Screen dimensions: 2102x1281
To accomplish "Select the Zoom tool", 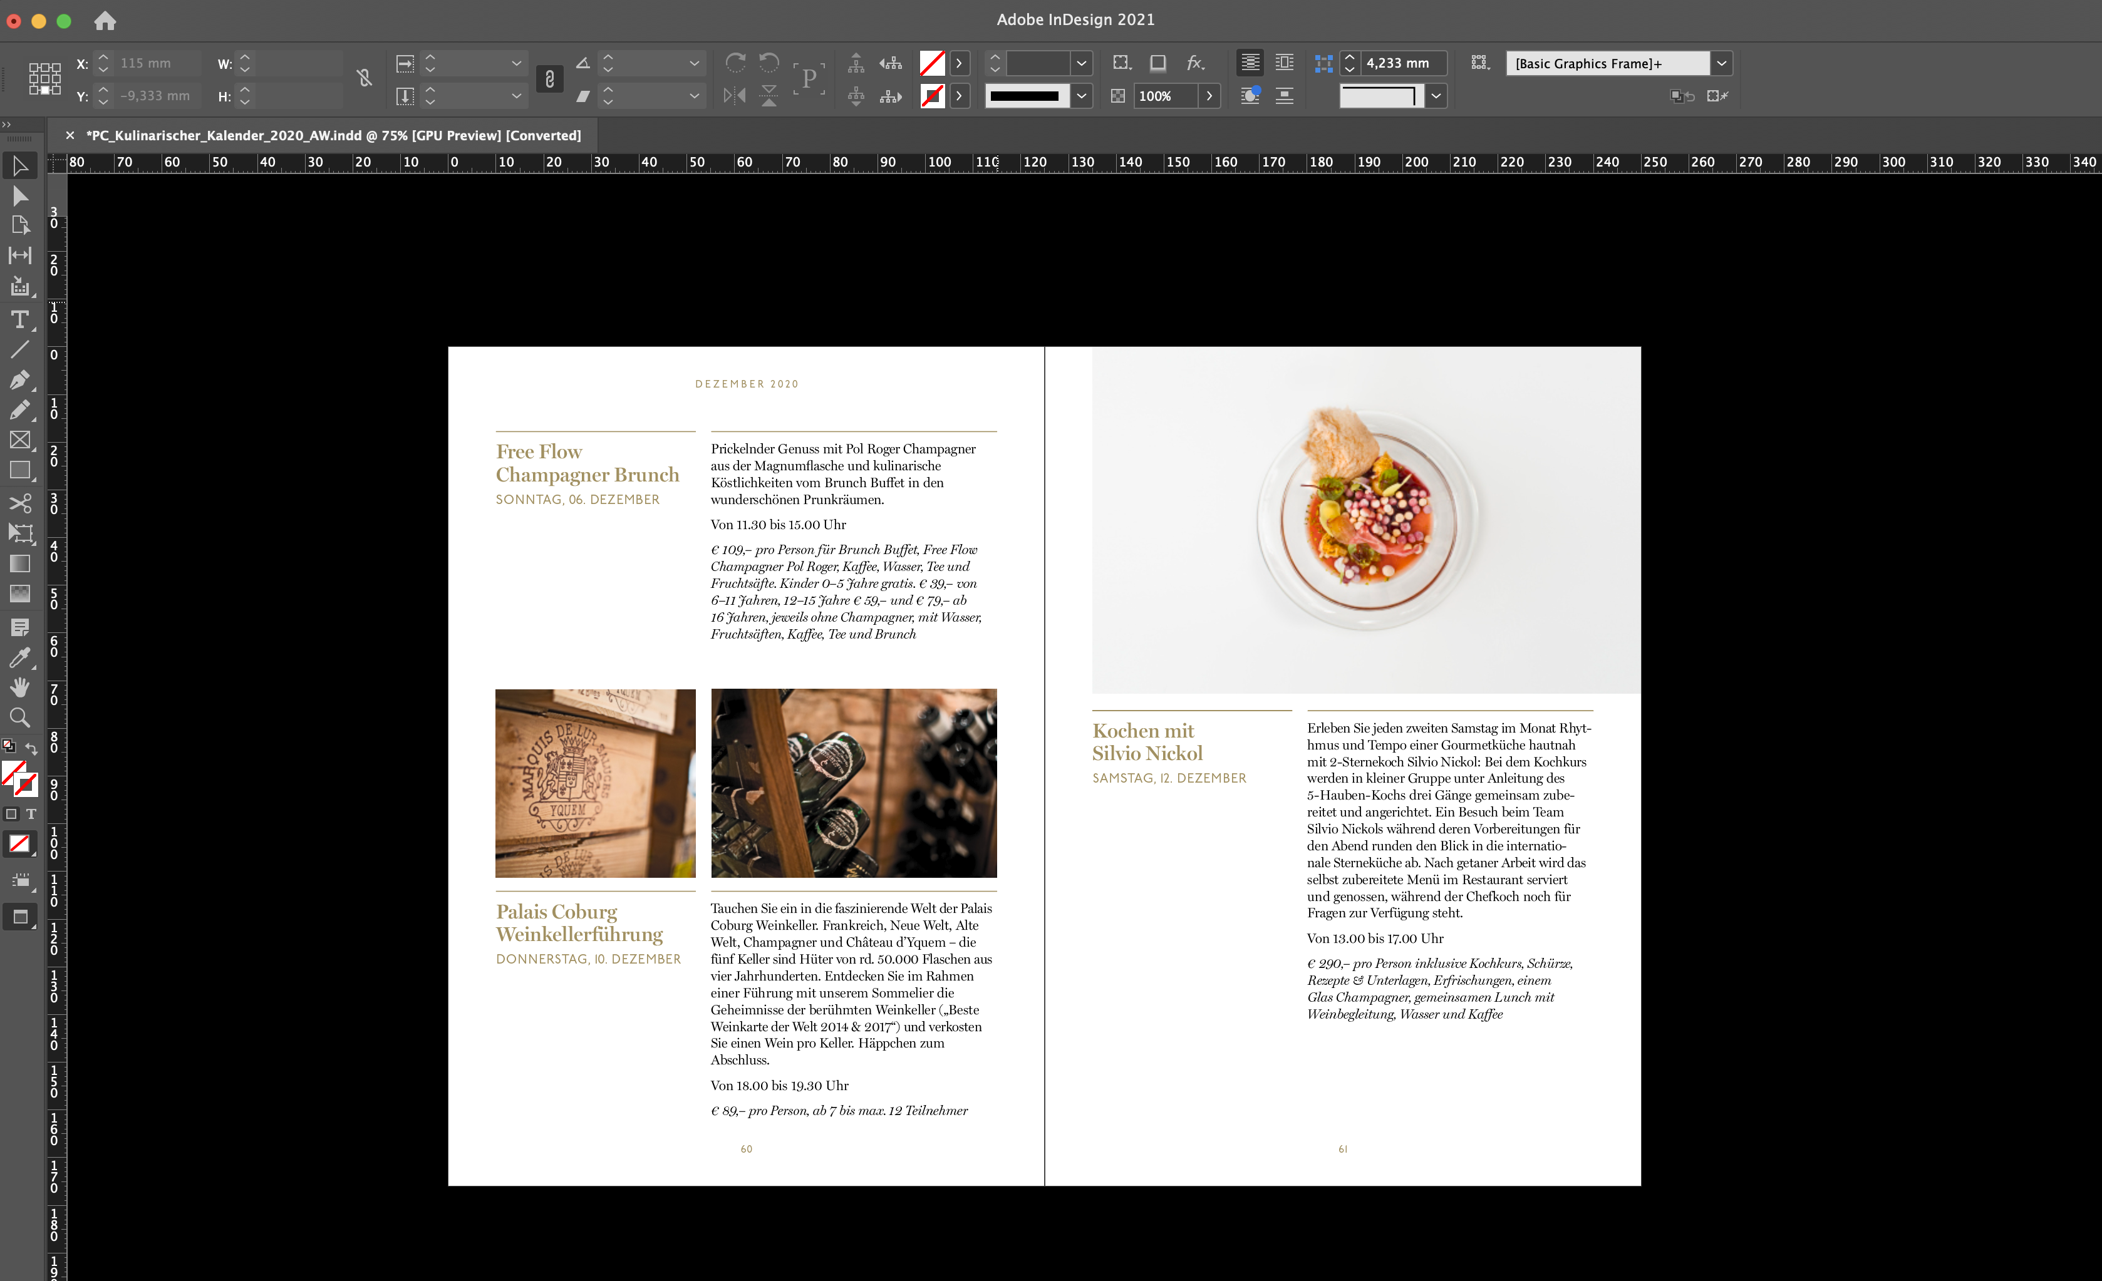I will point(21,718).
